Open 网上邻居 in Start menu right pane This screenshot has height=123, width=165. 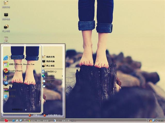click(x=50, y=66)
